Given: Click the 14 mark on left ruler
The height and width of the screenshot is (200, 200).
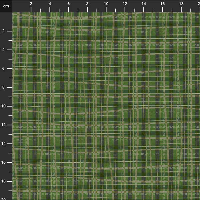Looking at the screenshot, I should [x=4, y=144].
